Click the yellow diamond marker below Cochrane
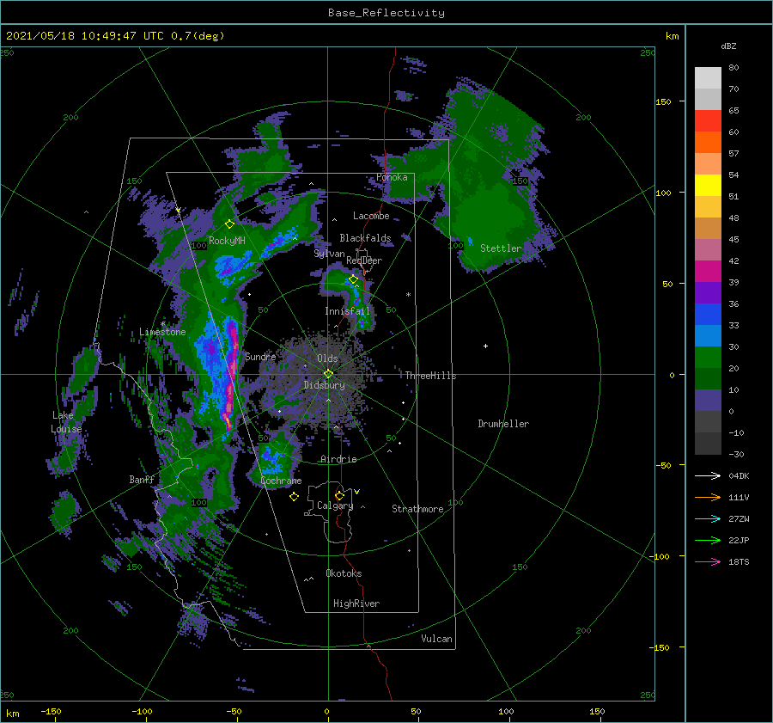773x723 pixels. pos(294,497)
